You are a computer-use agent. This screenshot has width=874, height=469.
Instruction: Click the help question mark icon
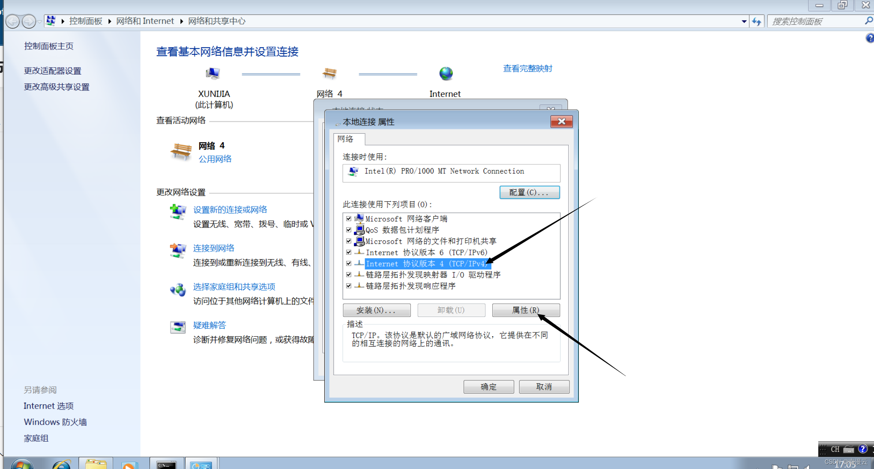(x=869, y=38)
